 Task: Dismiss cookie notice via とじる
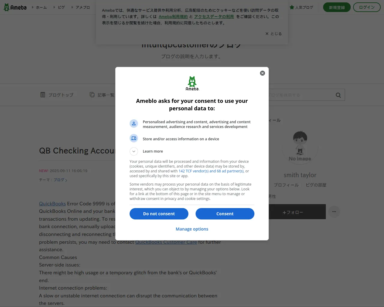[274, 34]
